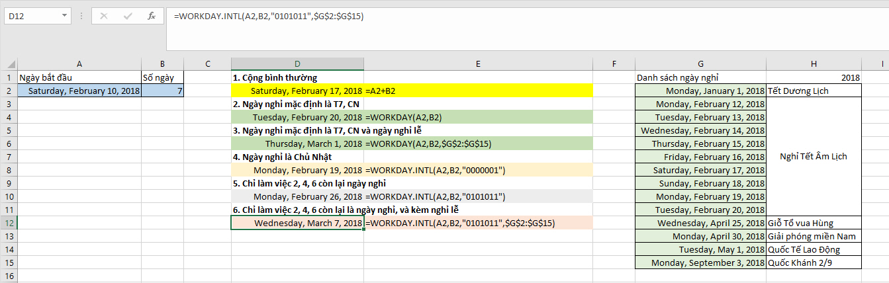
Task: Select yellow cell showing Saturday, February 17, 2018
Action: point(297,91)
